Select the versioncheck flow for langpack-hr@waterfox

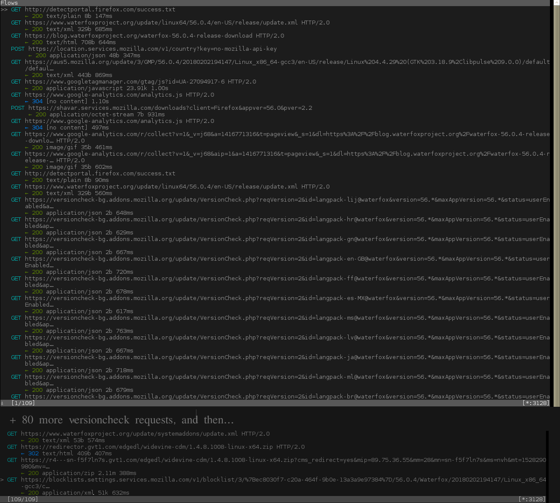(x=280, y=223)
